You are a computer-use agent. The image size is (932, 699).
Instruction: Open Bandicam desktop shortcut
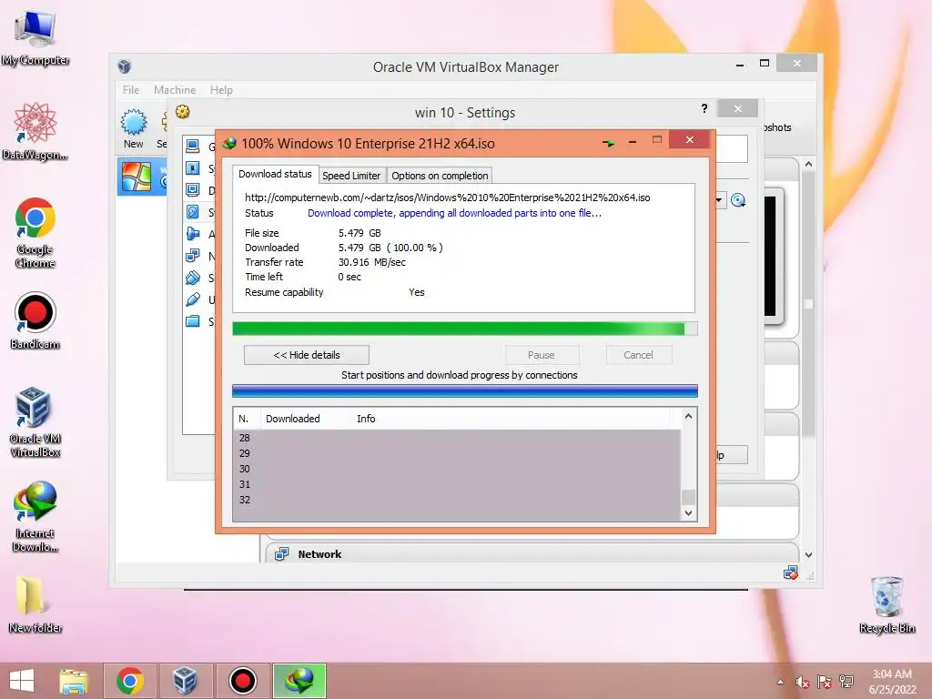[x=35, y=320]
